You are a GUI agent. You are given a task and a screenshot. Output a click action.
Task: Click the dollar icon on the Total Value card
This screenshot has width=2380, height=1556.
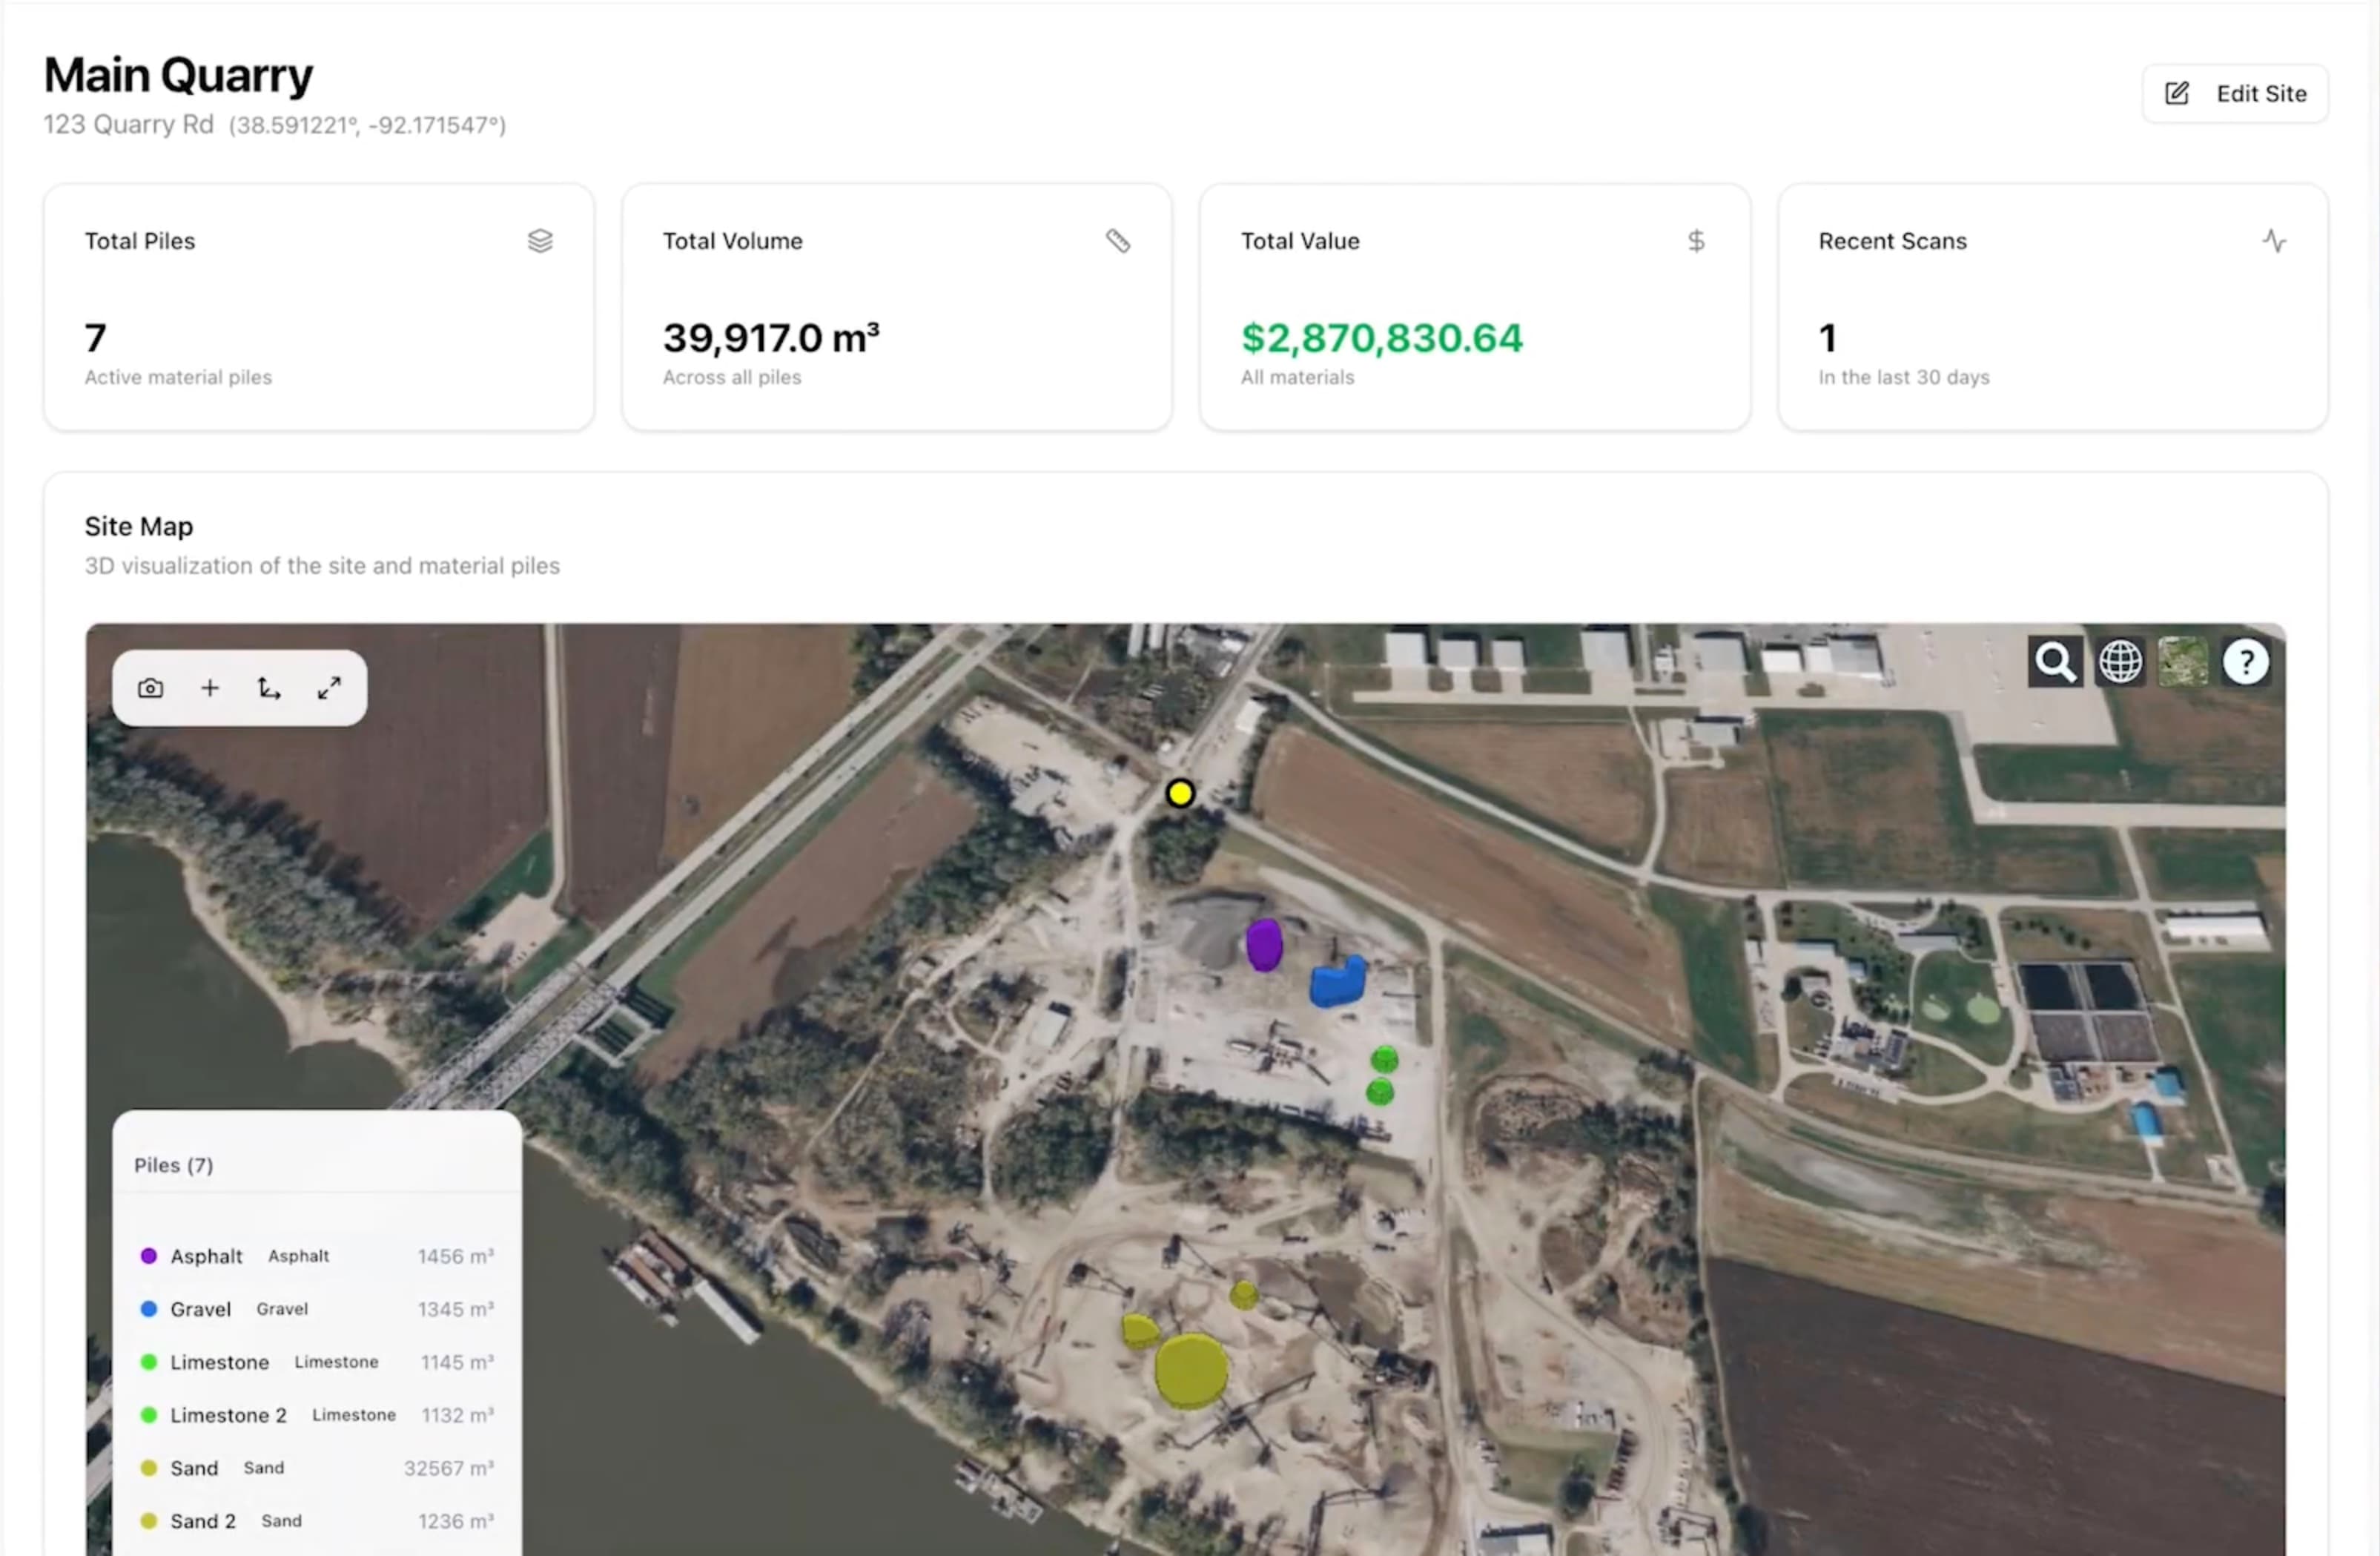[1696, 241]
